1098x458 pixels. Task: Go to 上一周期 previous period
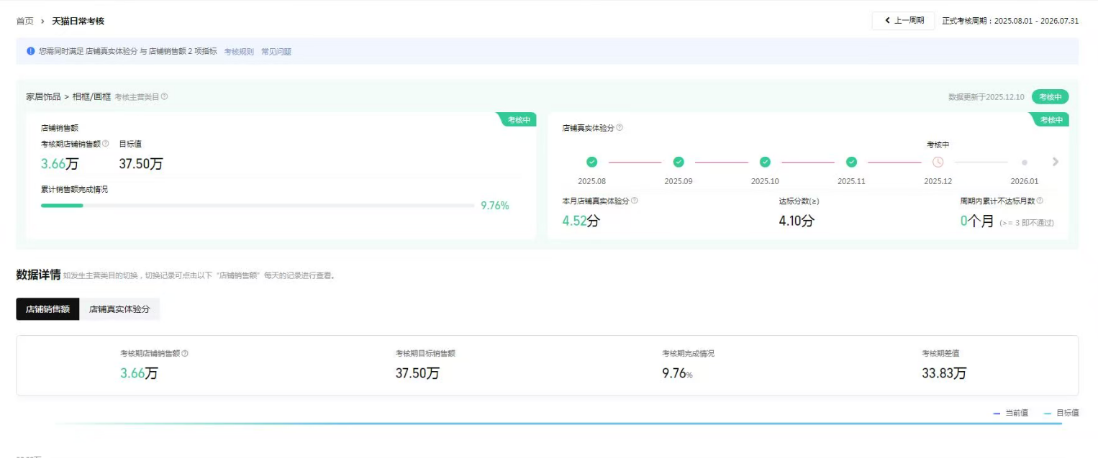click(x=903, y=21)
